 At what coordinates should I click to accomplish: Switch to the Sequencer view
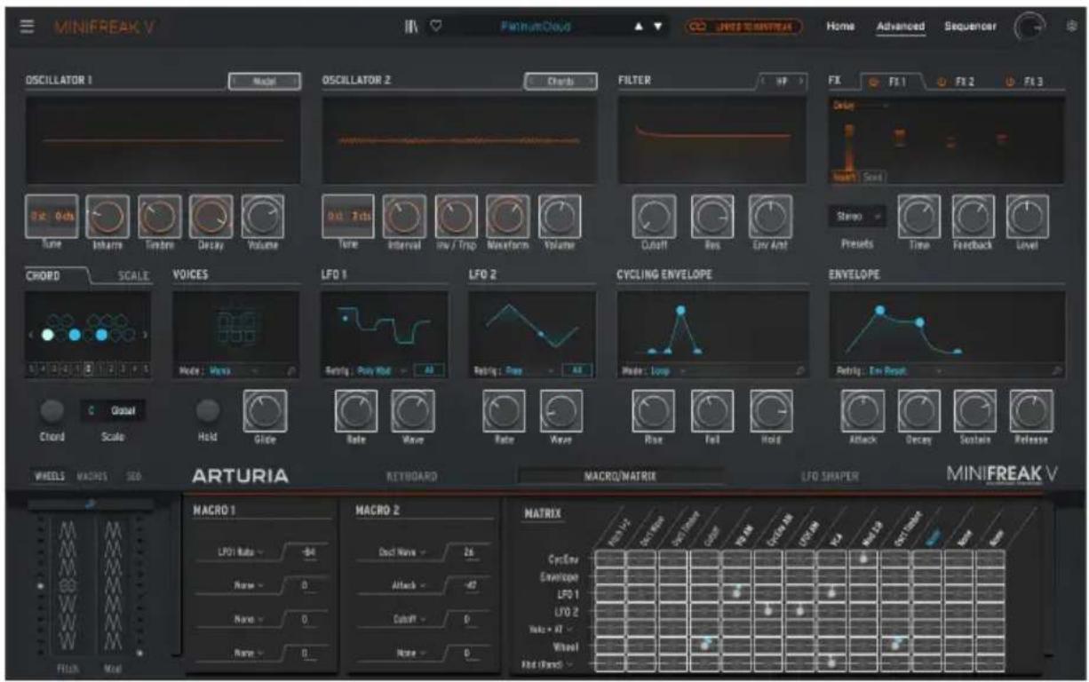click(970, 27)
